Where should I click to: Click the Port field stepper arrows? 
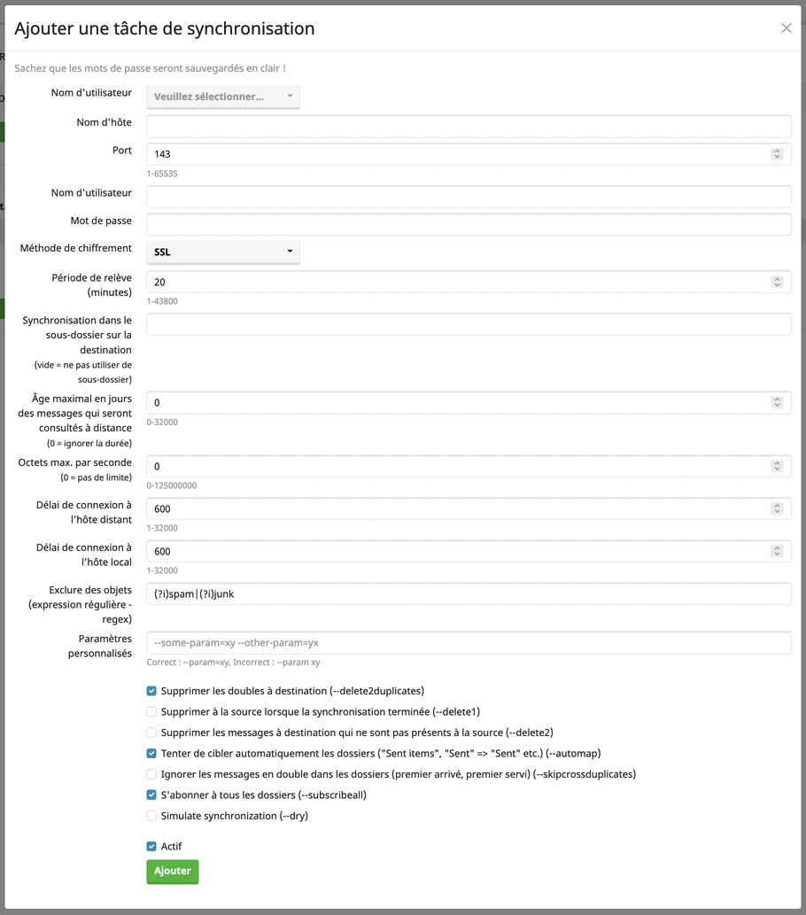(x=777, y=154)
